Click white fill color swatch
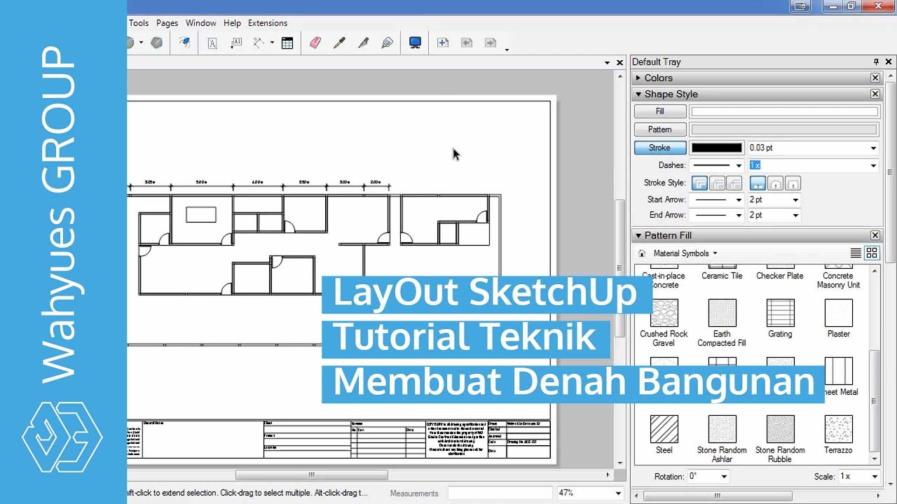The image size is (897, 504). pos(784,111)
